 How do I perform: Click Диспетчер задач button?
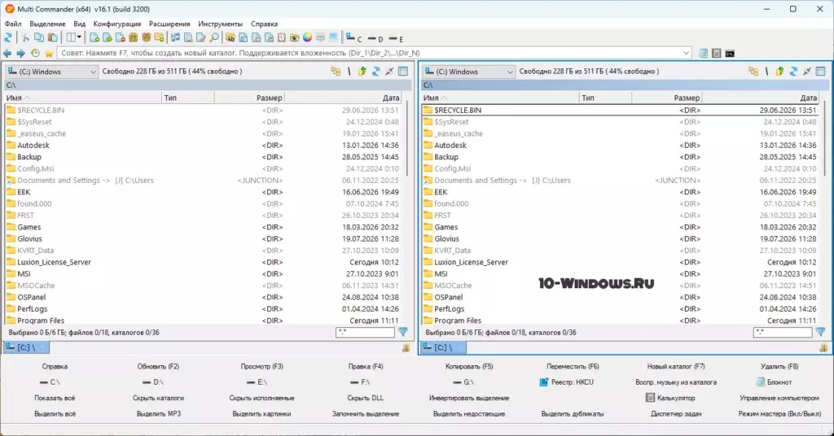click(675, 414)
